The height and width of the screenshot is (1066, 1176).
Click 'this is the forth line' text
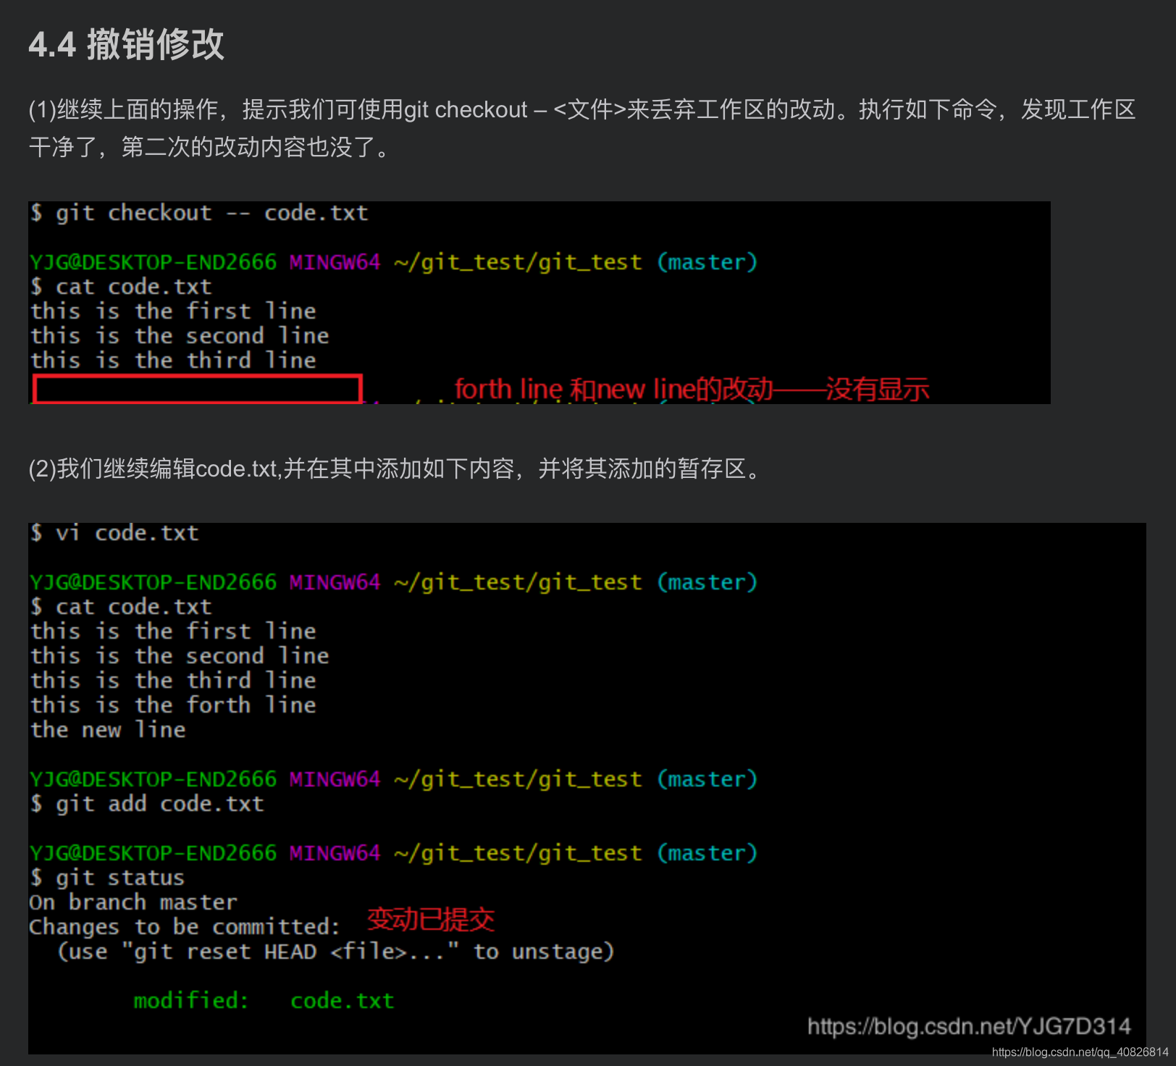click(173, 705)
